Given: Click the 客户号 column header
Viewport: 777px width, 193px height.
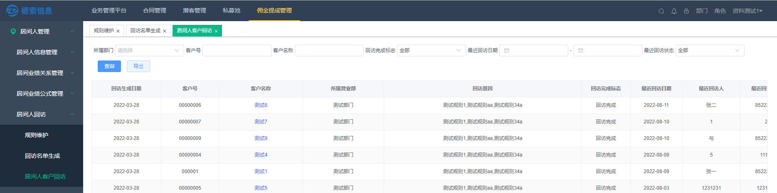Looking at the screenshot, I should [190, 89].
